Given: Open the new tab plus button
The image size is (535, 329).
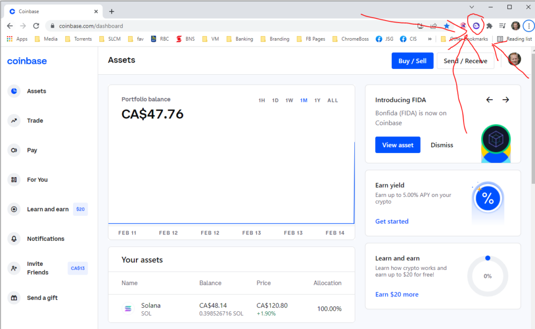Looking at the screenshot, I should click(112, 11).
